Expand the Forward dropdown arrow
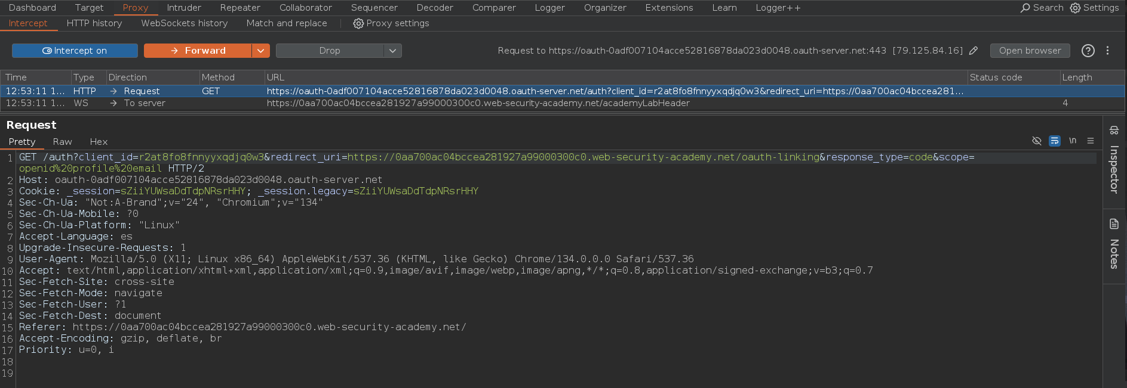The height and width of the screenshot is (388, 1127). [260, 51]
